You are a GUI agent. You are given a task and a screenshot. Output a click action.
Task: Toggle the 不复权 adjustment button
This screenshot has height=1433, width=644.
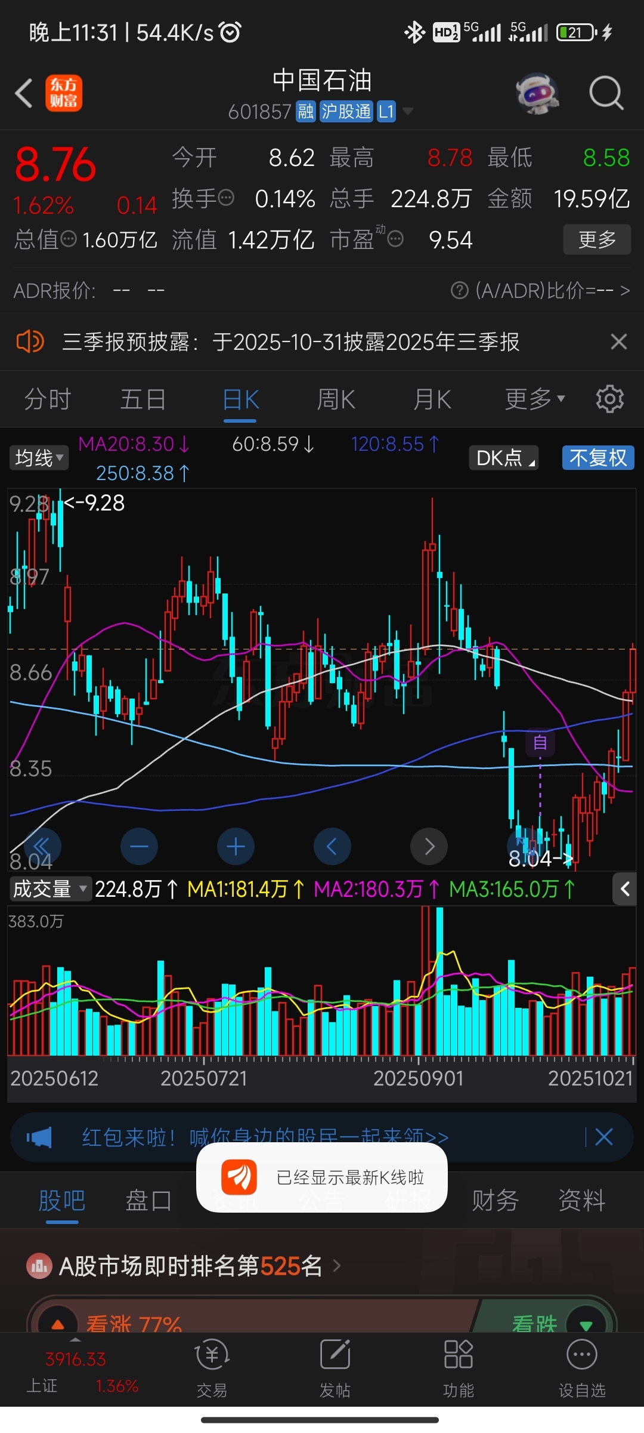pos(598,458)
